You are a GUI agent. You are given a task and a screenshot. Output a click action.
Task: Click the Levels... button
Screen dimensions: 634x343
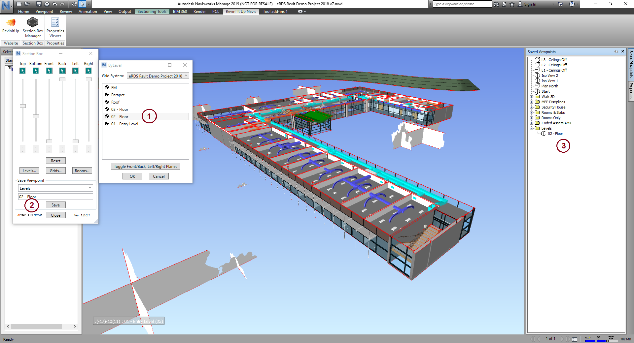[x=29, y=171]
